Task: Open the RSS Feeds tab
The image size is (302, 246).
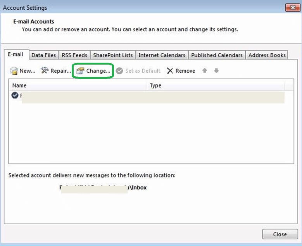Action: [x=74, y=55]
